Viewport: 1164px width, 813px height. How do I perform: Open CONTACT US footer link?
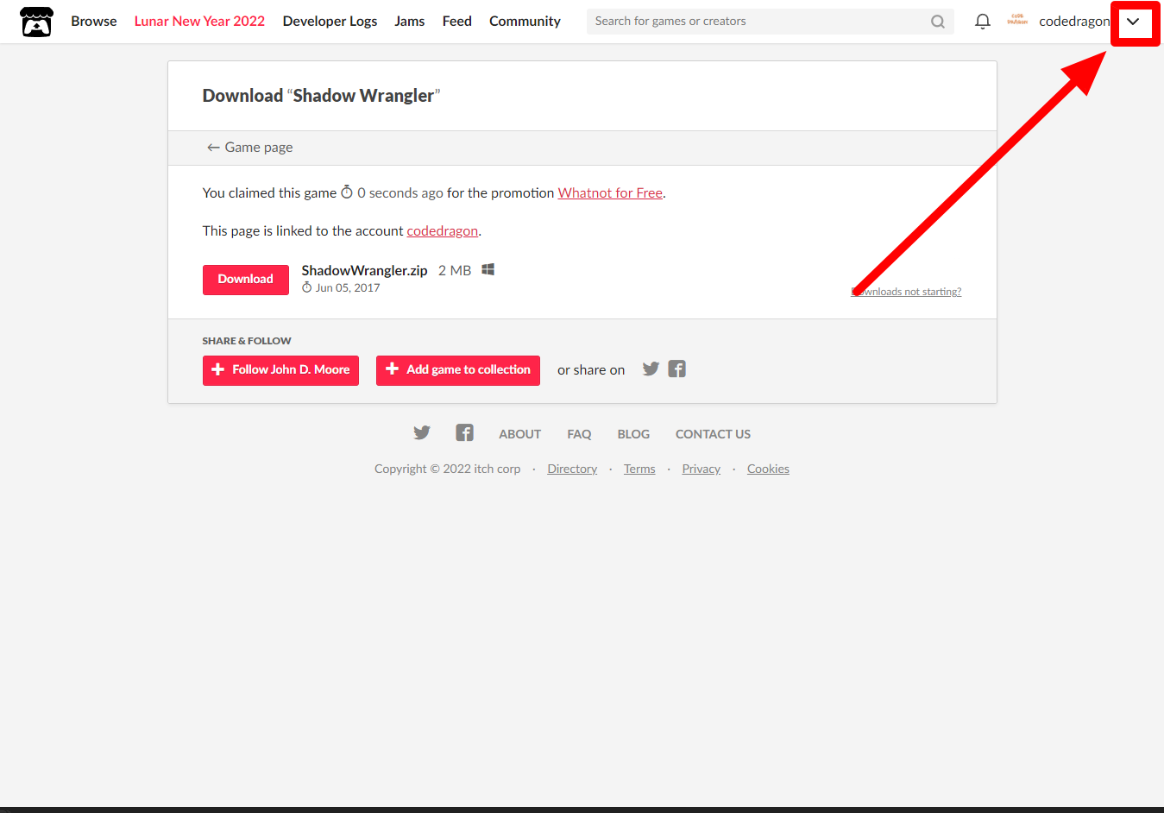coord(713,434)
